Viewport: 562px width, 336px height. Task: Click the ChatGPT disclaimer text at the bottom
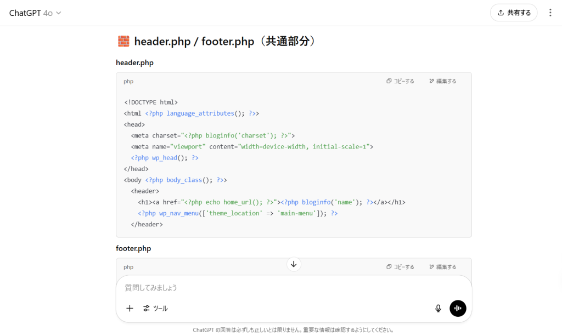293,330
